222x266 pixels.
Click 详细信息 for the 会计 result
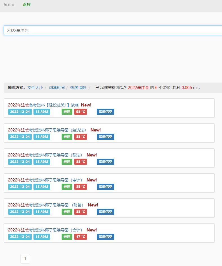(106, 237)
